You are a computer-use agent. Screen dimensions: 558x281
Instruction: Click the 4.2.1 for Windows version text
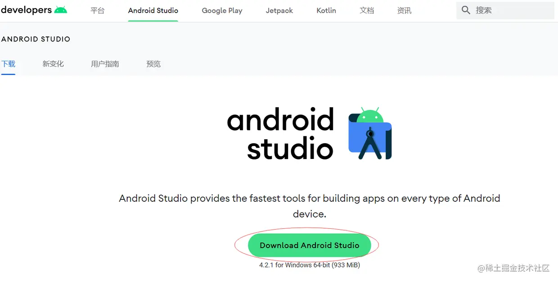pos(309,265)
